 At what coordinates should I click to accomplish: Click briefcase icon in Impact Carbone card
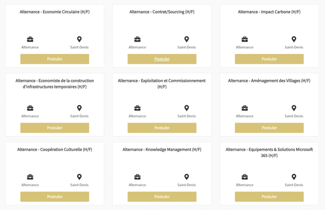tap(244, 39)
